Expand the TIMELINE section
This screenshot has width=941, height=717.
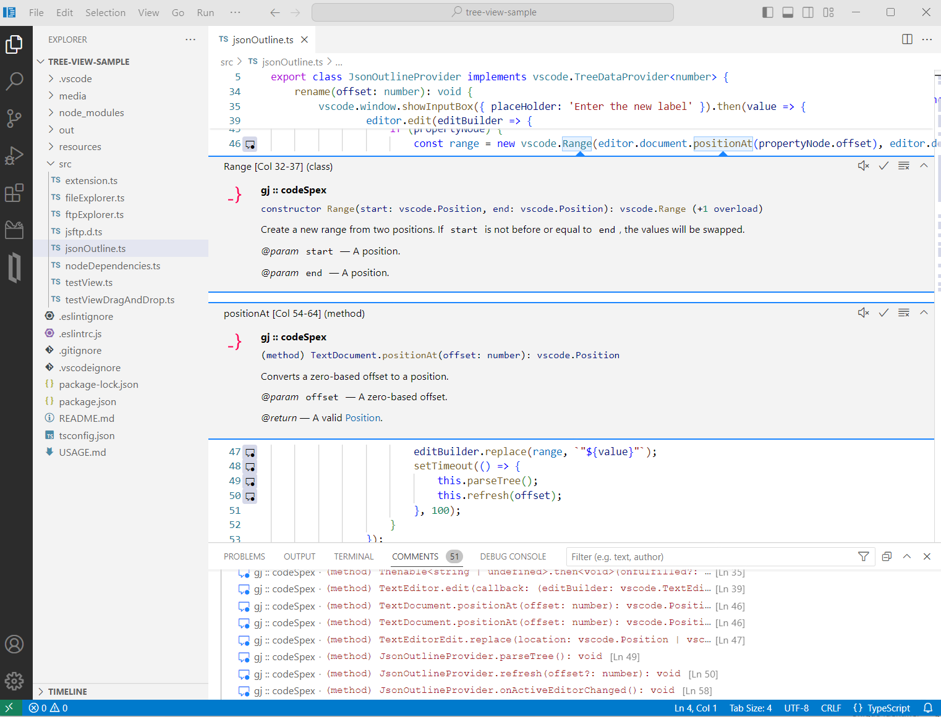67,692
